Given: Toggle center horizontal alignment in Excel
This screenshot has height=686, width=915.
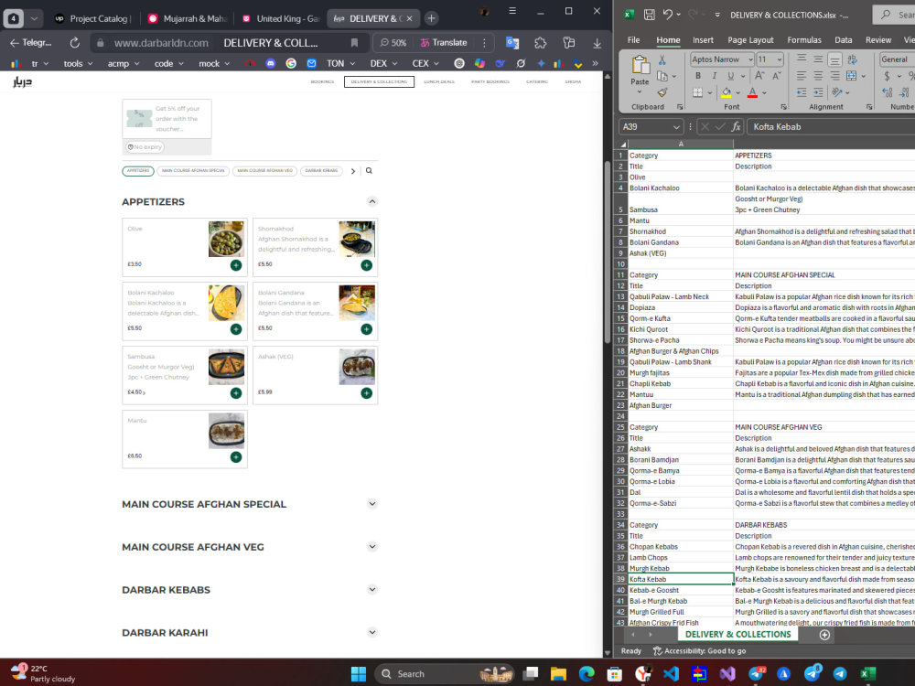Looking at the screenshot, I should coord(818,76).
